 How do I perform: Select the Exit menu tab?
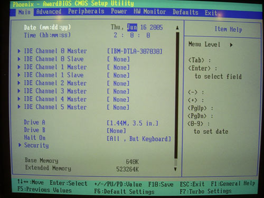[x=211, y=13]
